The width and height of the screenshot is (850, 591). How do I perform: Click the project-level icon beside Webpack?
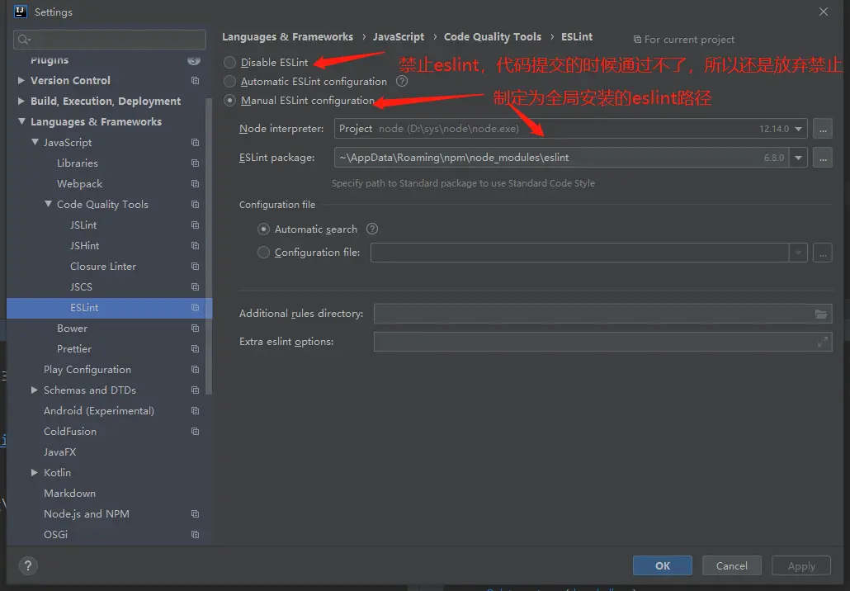195,183
